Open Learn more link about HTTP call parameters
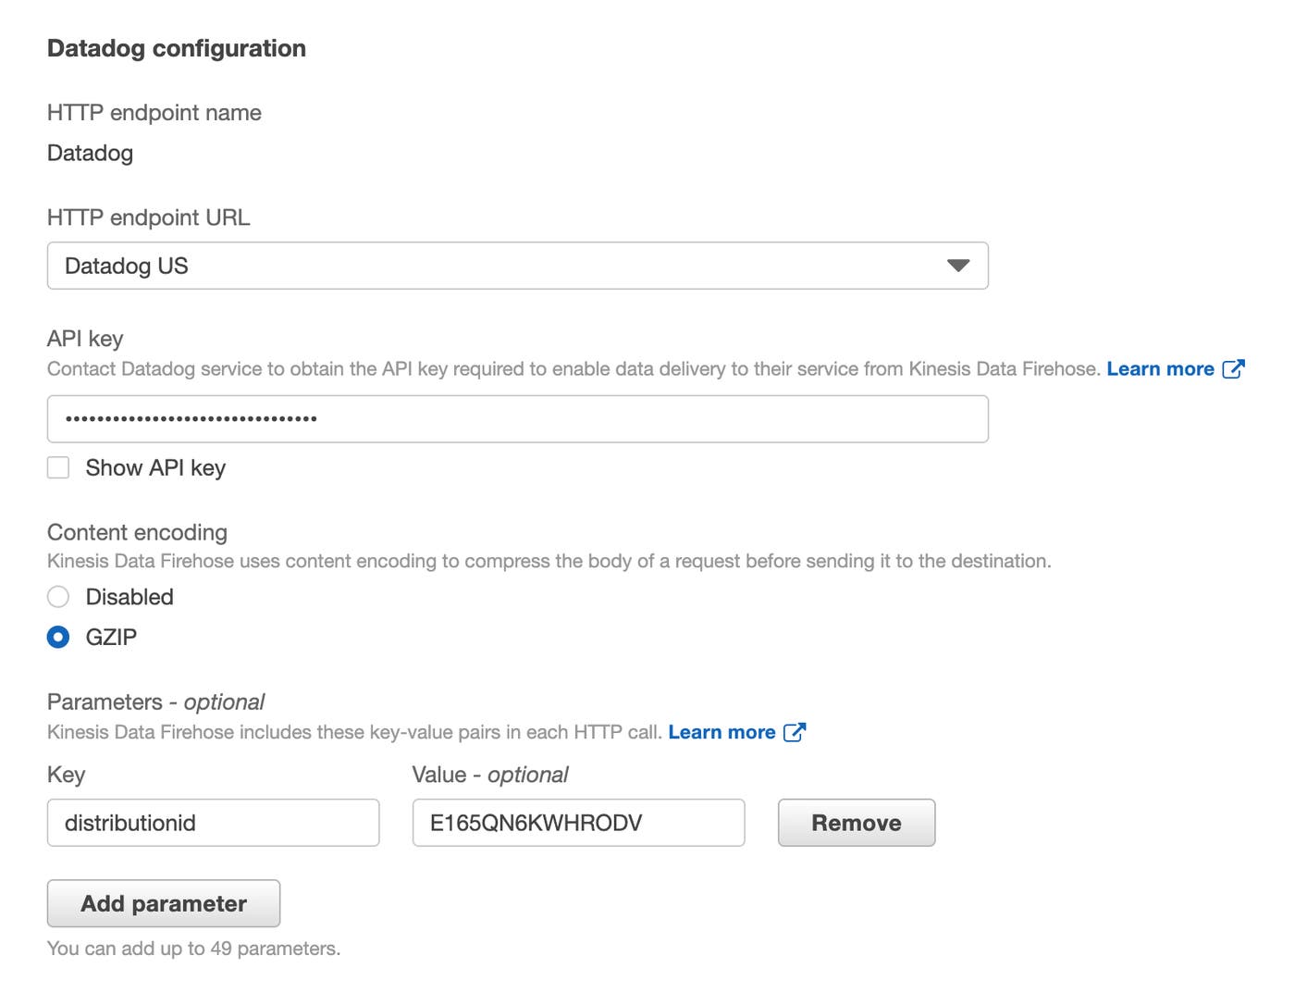Viewport: 1295px width, 993px height. (x=721, y=732)
